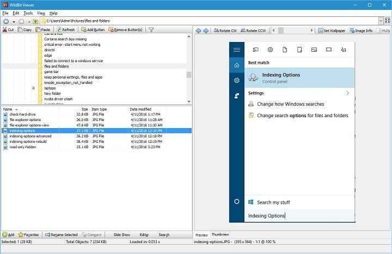
Task: Switch to the Preview tab
Action: pos(202,235)
